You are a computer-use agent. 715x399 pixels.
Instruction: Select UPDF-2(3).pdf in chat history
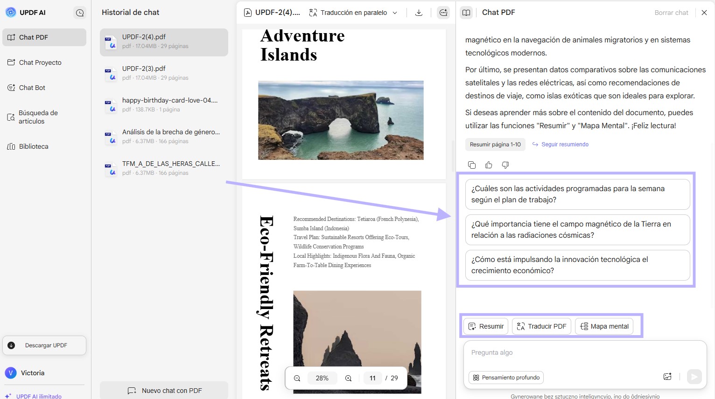(164, 74)
